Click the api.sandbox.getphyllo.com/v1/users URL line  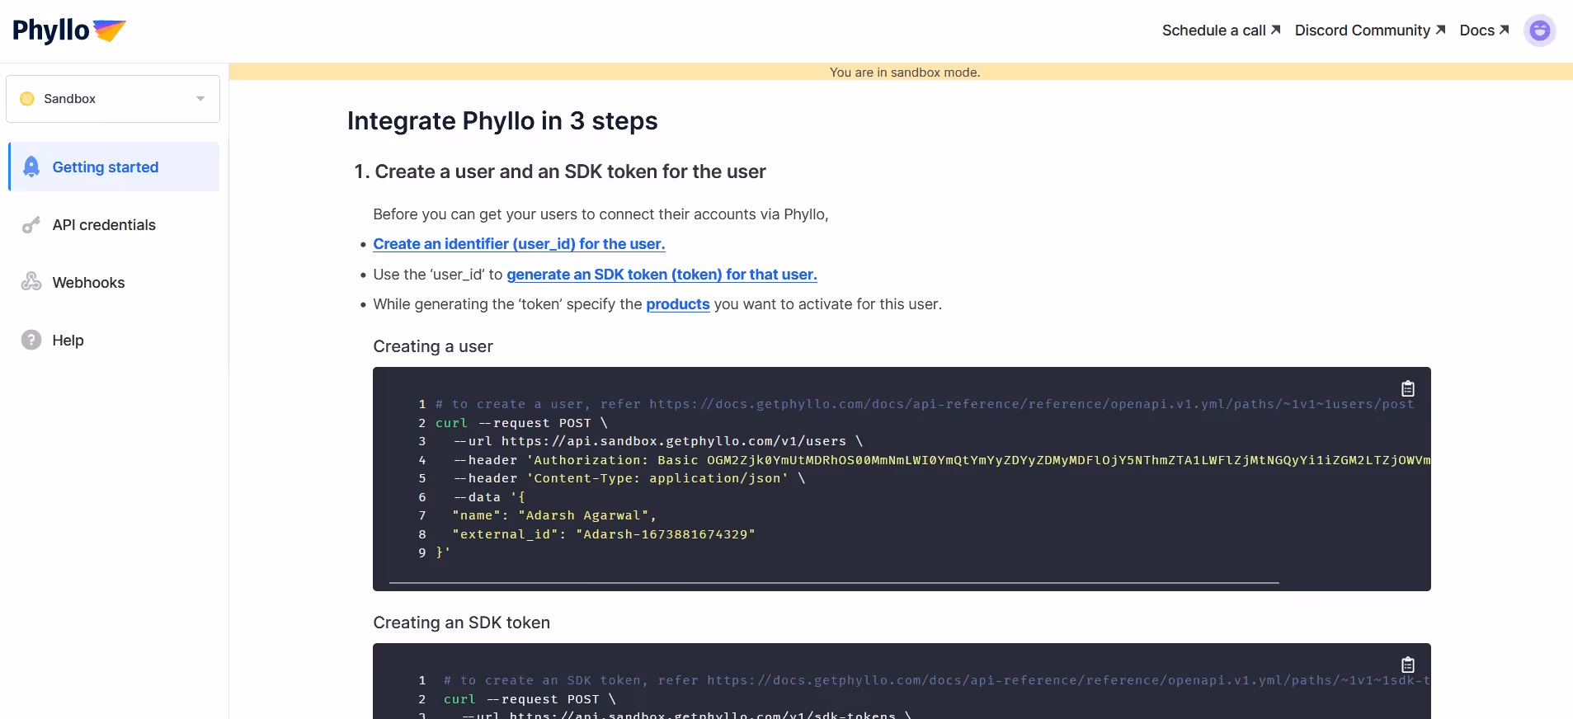point(658,441)
